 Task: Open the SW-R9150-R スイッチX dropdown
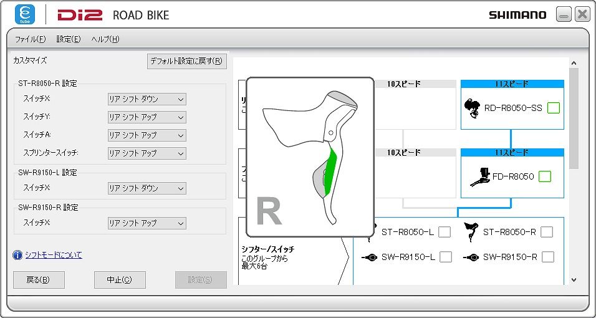tap(147, 223)
